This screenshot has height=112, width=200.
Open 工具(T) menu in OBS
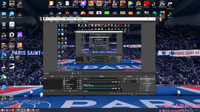coord(79,22)
